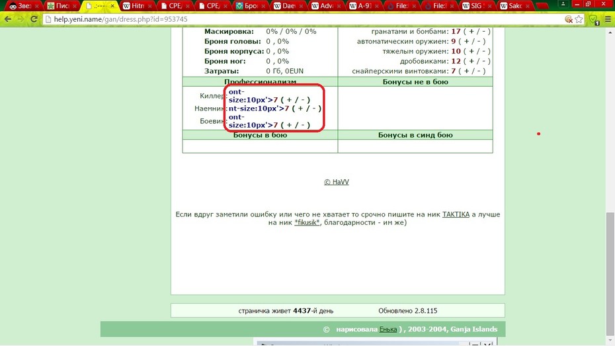The width and height of the screenshot is (615, 346).
Task: Click the Бонусы не в бою header
Action: (415, 82)
